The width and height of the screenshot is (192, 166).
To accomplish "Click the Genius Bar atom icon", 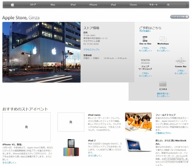I will tap(181, 61).
